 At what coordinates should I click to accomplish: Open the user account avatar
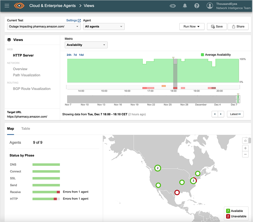point(210,6)
